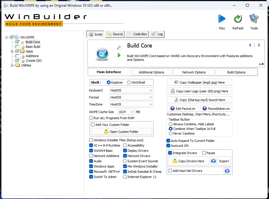Open the Tools icon
Screen dimensions: 269x199
pos(254,19)
